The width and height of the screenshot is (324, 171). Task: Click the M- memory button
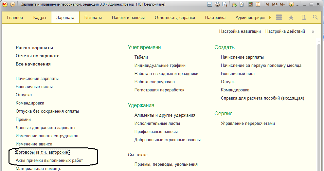282,4
